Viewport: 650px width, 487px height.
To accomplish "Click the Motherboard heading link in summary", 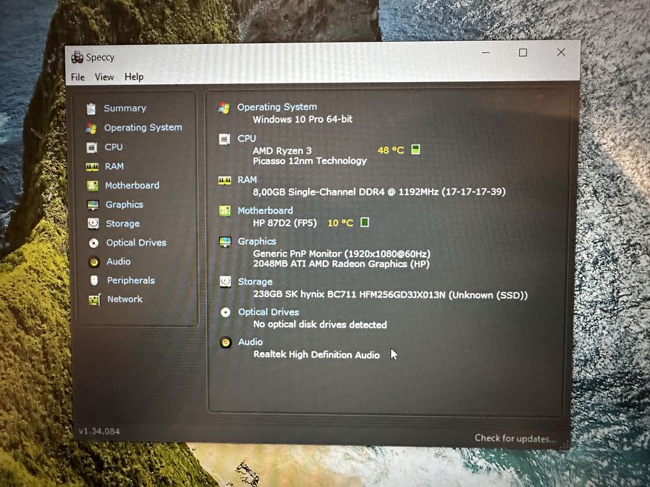I will click(x=265, y=210).
